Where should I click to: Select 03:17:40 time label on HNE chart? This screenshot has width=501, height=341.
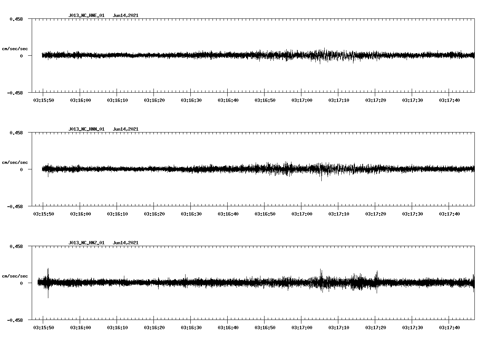[x=449, y=100]
